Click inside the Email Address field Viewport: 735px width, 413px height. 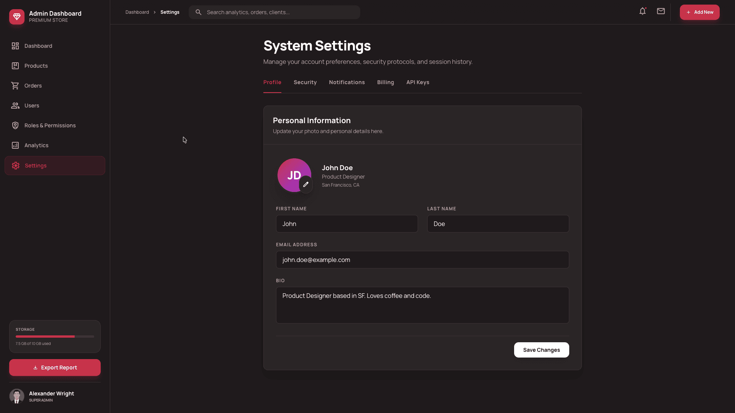click(422, 260)
